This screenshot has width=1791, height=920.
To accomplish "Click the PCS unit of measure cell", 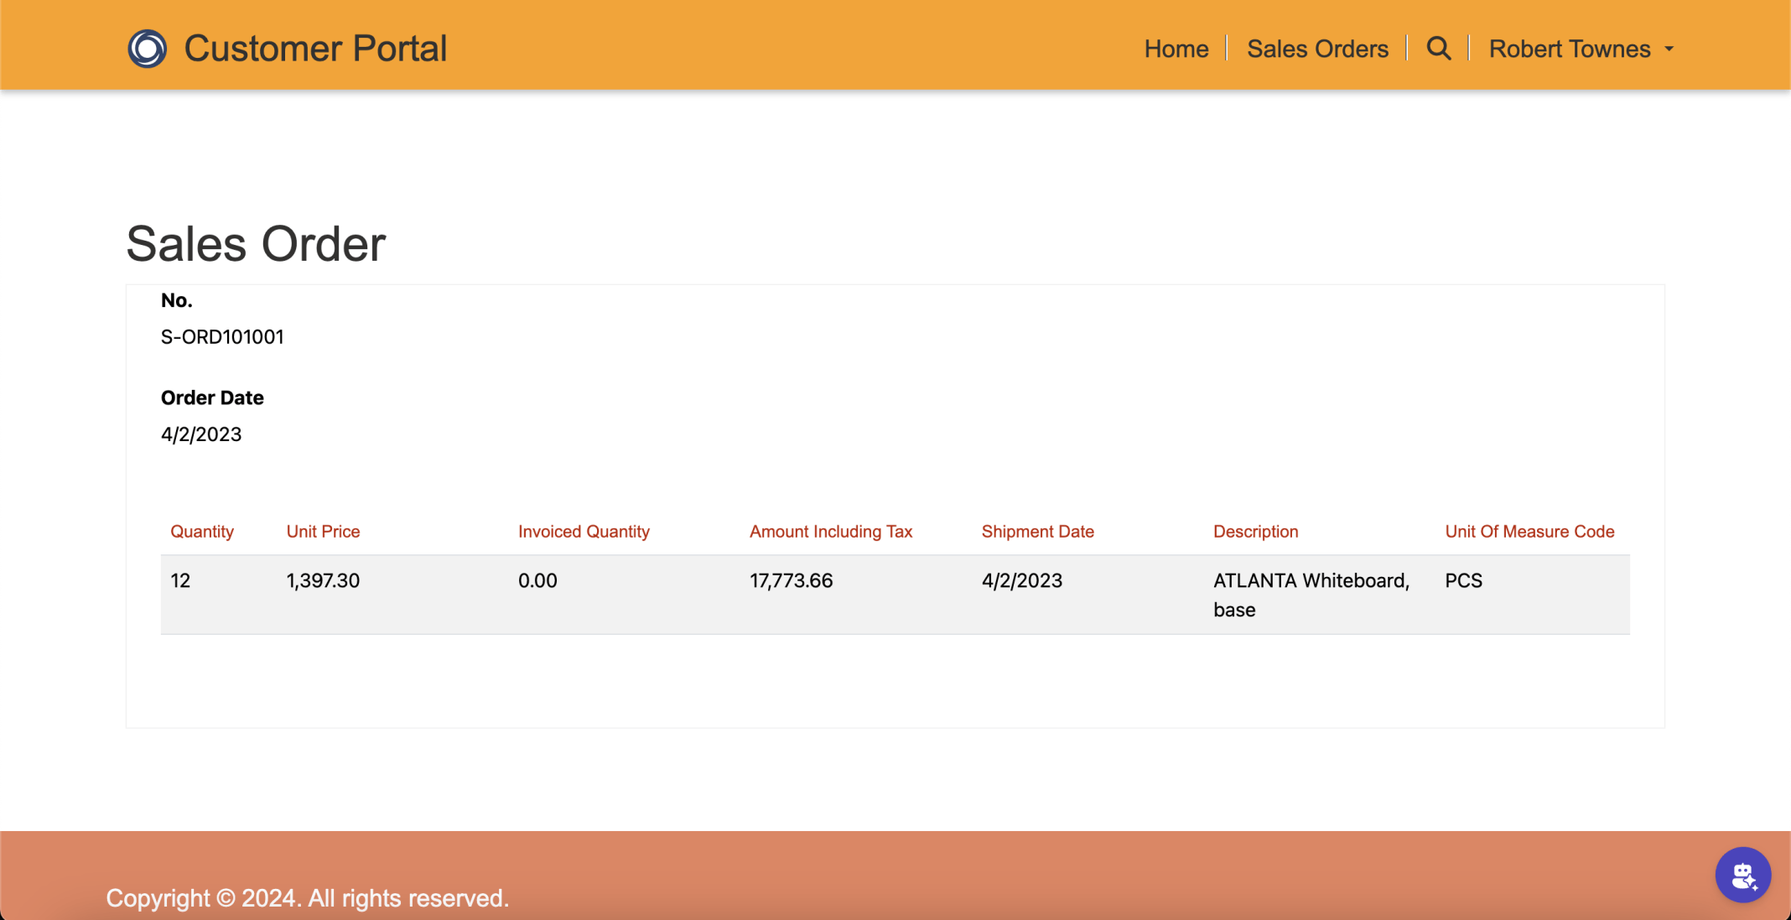I will (1463, 581).
